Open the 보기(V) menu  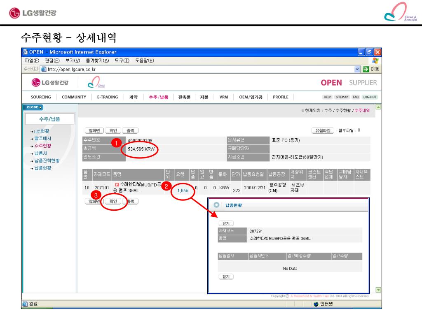[x=73, y=60]
